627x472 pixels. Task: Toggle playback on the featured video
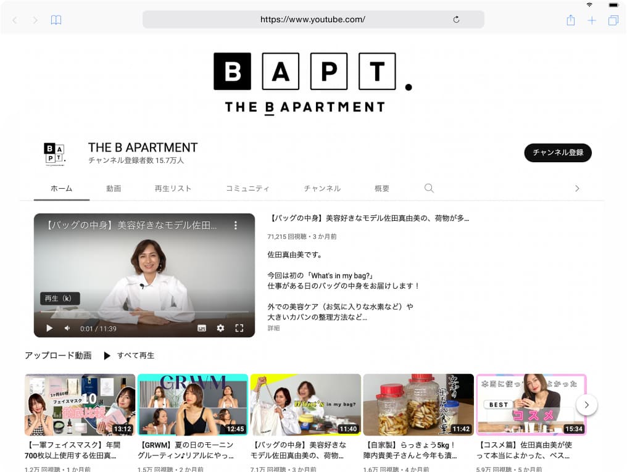click(49, 328)
